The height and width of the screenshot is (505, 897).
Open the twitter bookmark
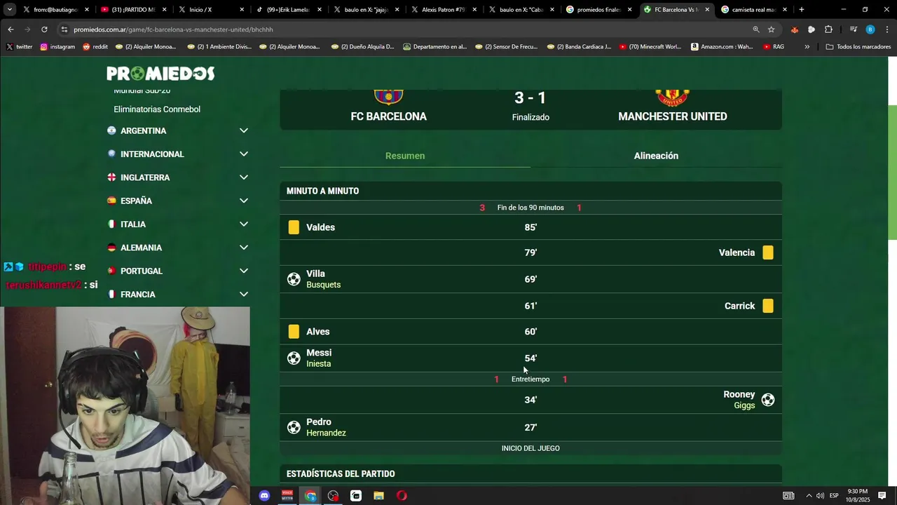[20, 47]
